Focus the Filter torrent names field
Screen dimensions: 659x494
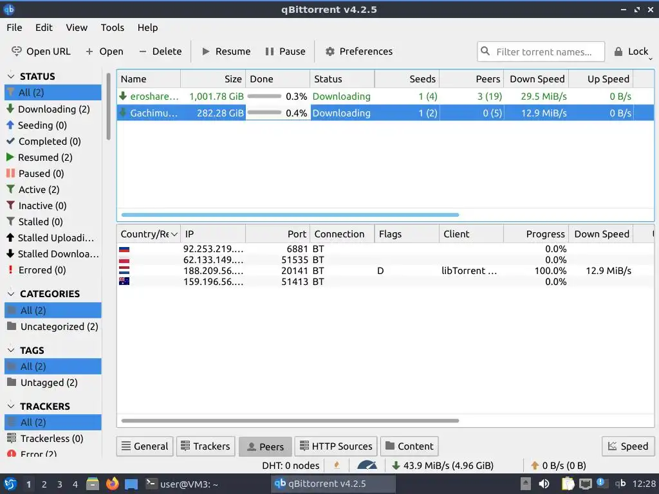(541, 51)
